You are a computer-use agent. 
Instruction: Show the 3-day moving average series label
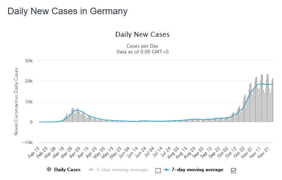(122, 170)
